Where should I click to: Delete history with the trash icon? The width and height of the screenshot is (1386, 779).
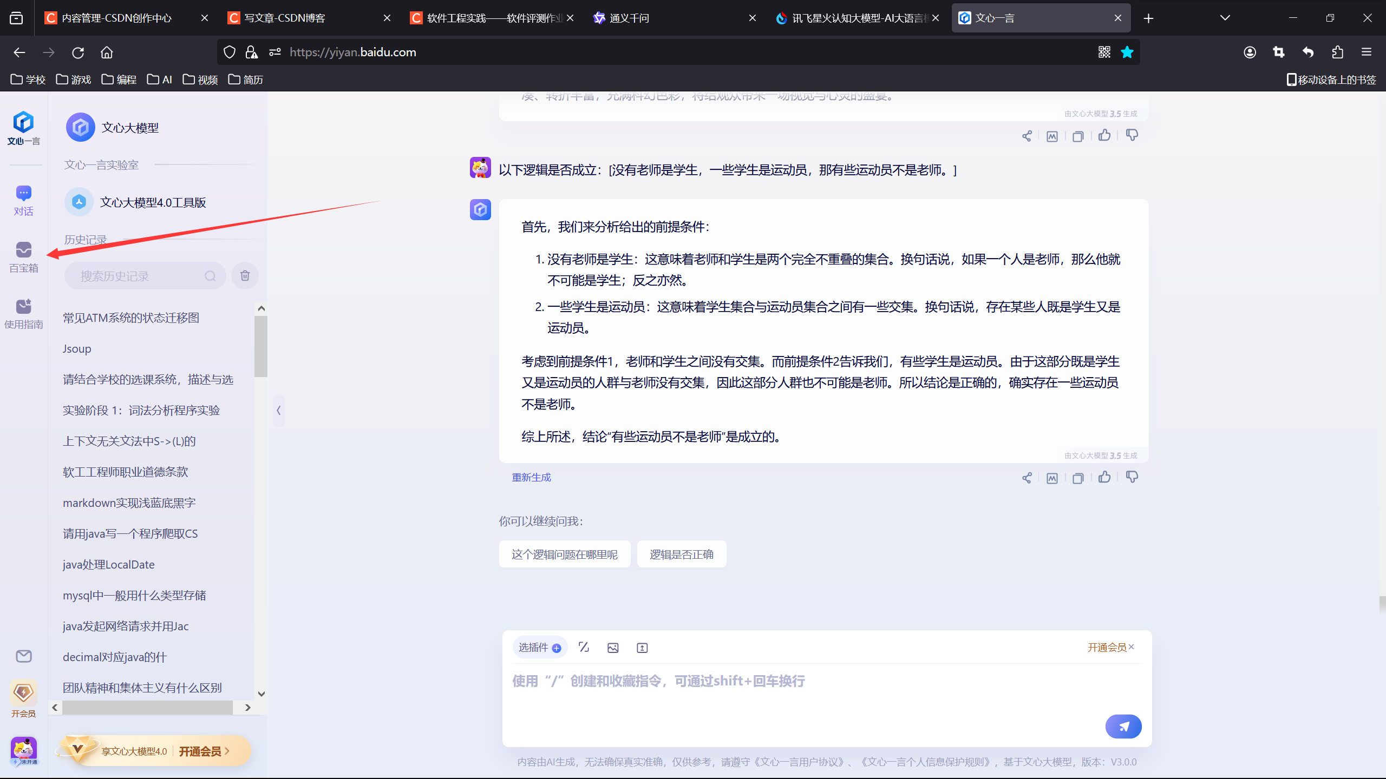click(x=245, y=276)
